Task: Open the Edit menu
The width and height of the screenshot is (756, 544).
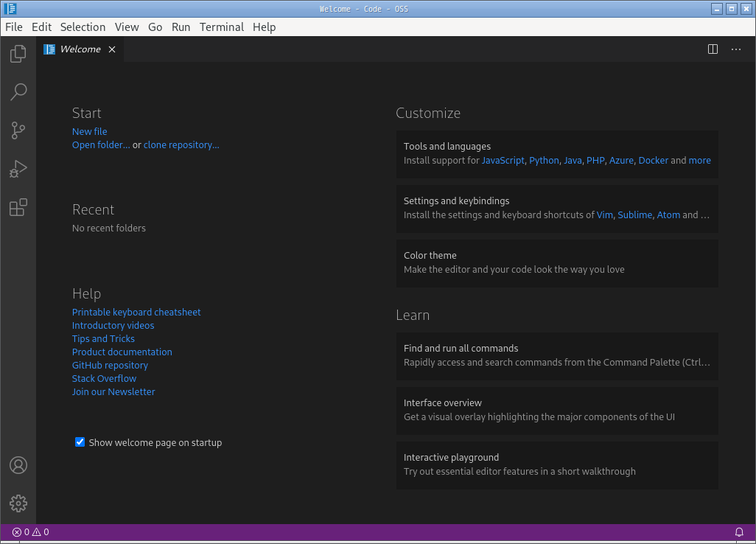Action: [41, 27]
